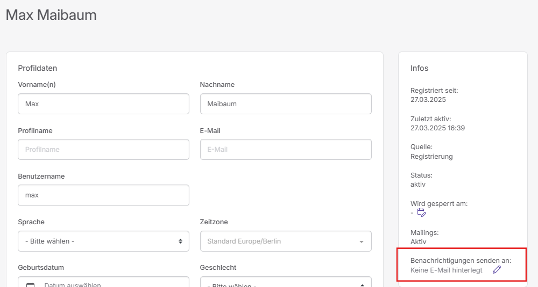This screenshot has width=538, height=287.
Task: Click calendar edit icon under Wird gesperrt am
Action: pos(422,212)
